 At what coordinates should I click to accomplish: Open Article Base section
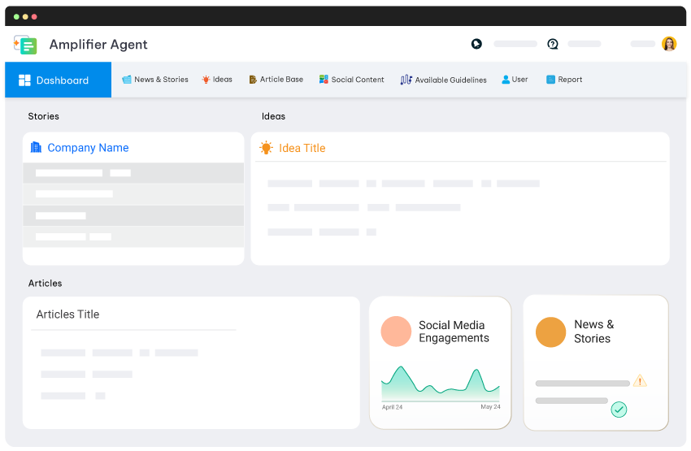pos(276,80)
